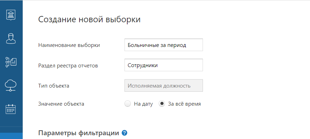This screenshot has height=139, width=310.
Task: Select the 'За всё время' radio button
Action: point(162,104)
